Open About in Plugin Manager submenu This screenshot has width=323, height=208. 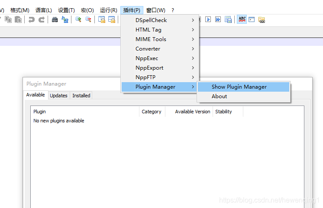pyautogui.click(x=243, y=96)
